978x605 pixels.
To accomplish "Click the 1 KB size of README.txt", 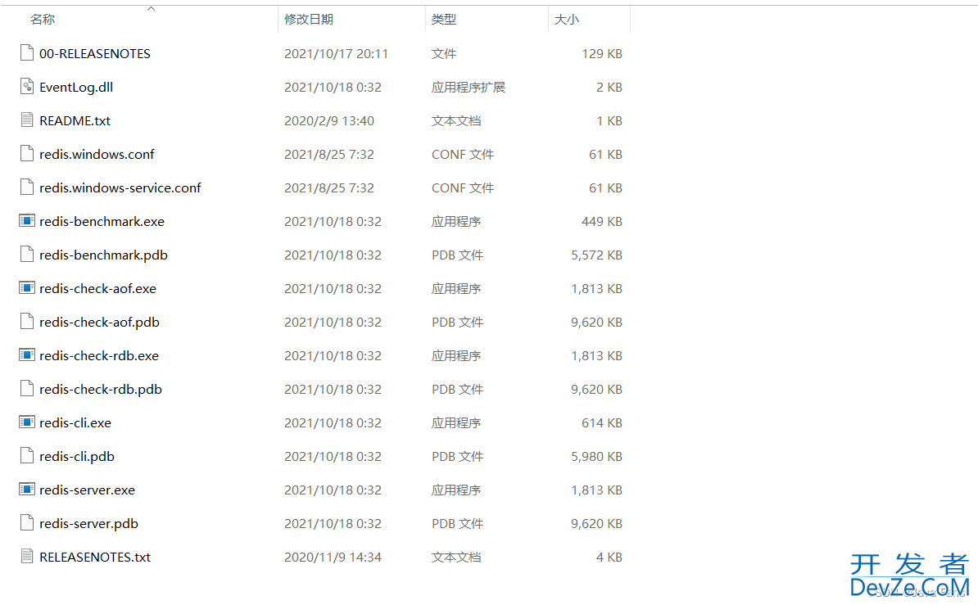I will [609, 121].
